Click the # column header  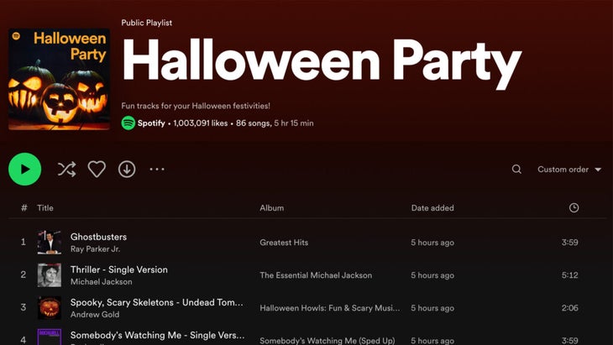click(x=24, y=208)
